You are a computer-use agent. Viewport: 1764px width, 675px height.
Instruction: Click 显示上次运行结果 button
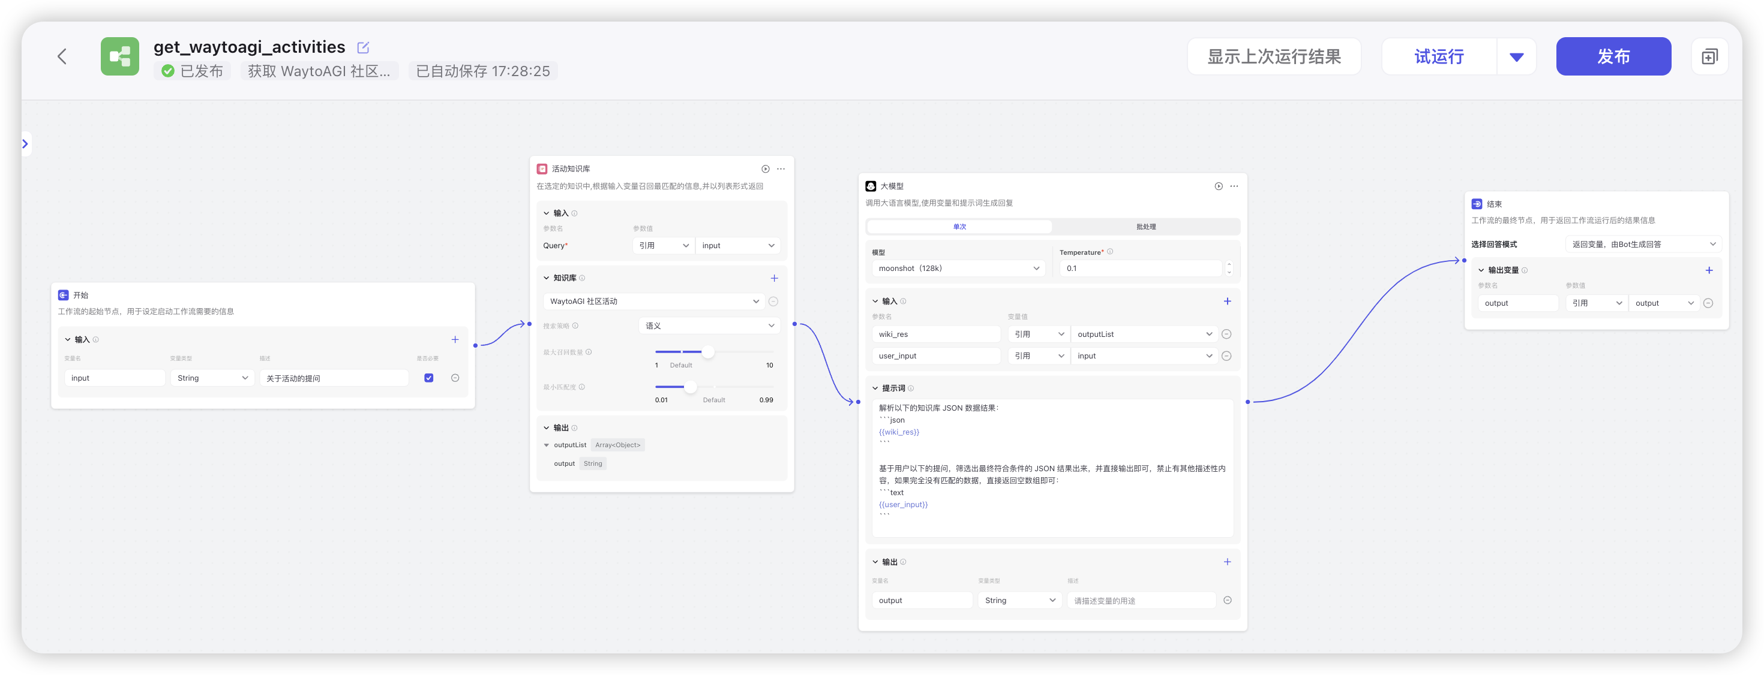pyautogui.click(x=1273, y=56)
